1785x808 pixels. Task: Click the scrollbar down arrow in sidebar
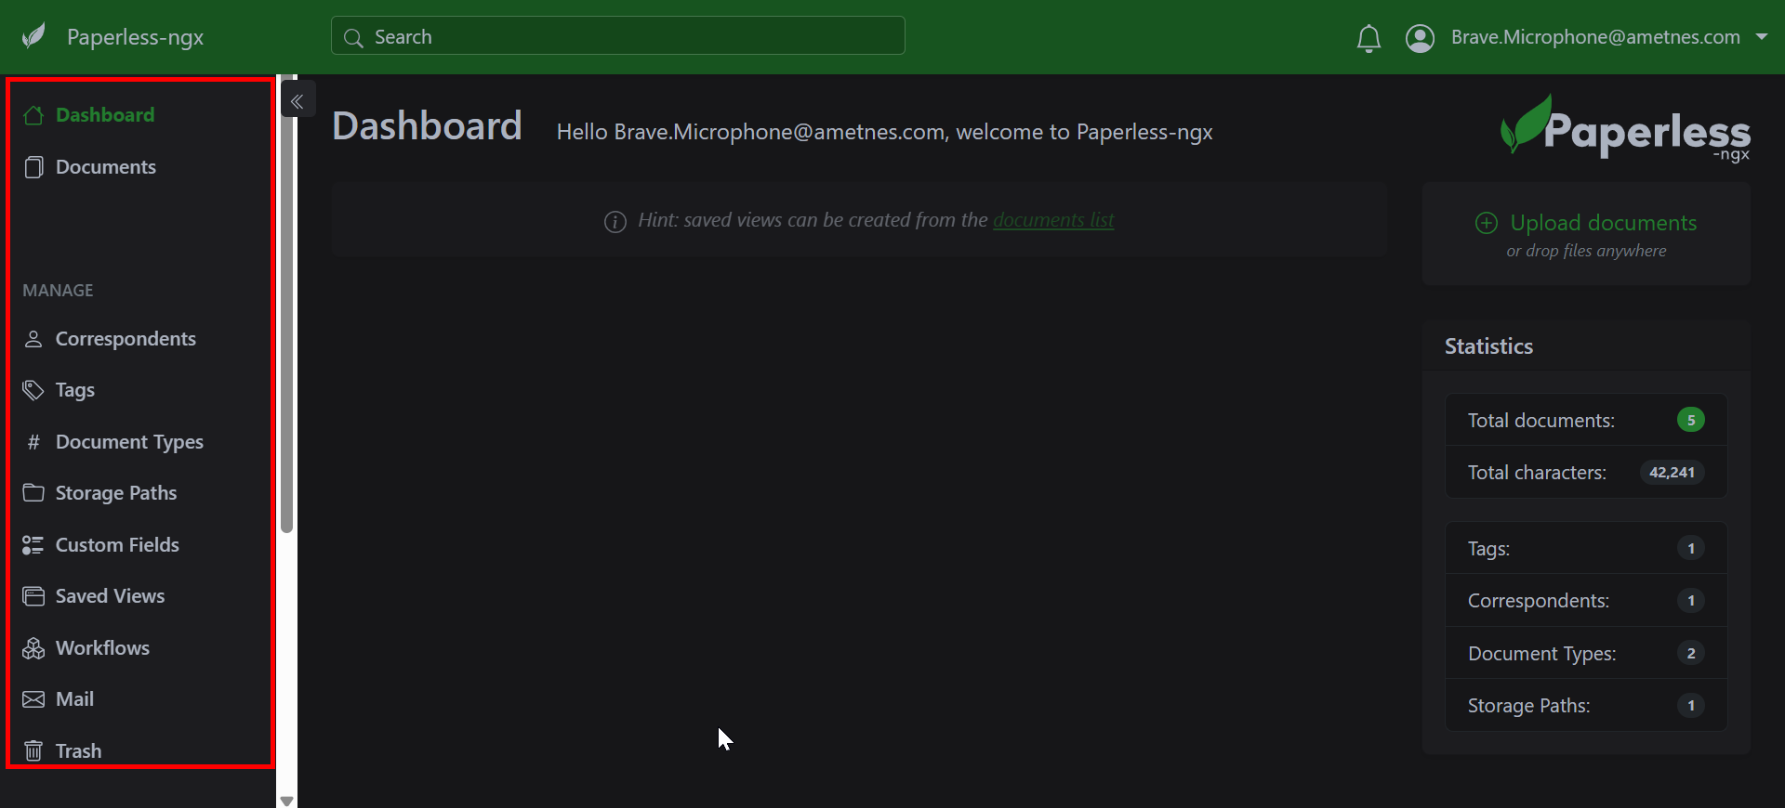coord(286,800)
